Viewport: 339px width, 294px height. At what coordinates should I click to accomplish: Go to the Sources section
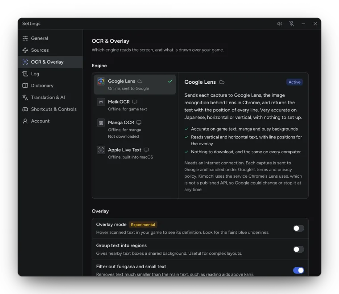[x=50, y=50]
